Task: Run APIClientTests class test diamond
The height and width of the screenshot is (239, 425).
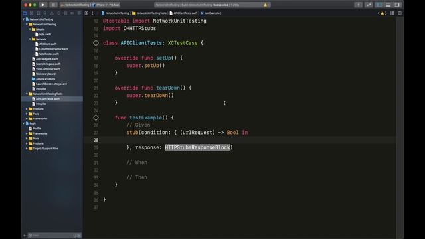Action: (x=96, y=43)
